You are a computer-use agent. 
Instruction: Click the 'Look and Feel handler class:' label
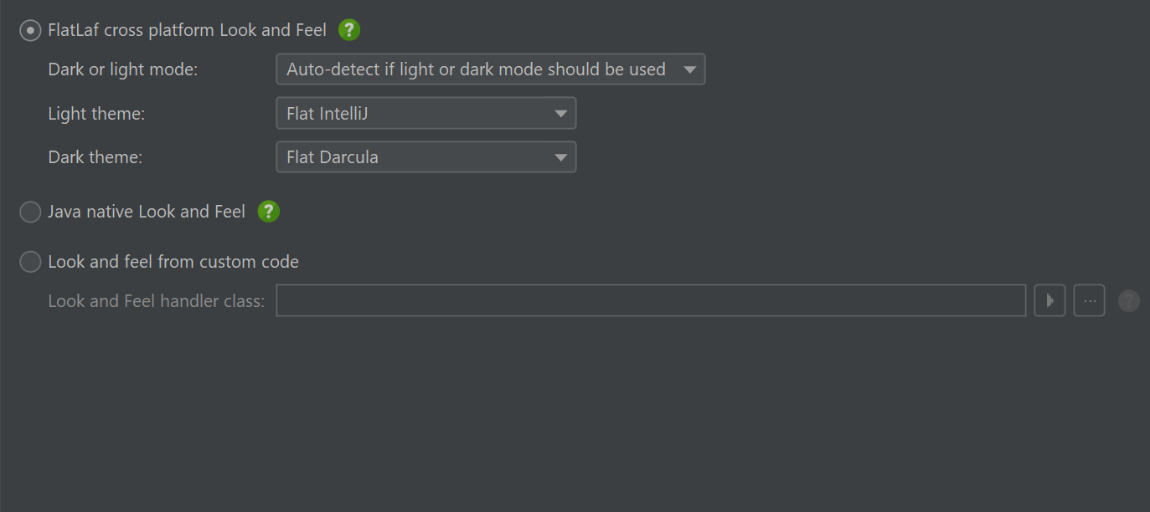[x=157, y=301]
